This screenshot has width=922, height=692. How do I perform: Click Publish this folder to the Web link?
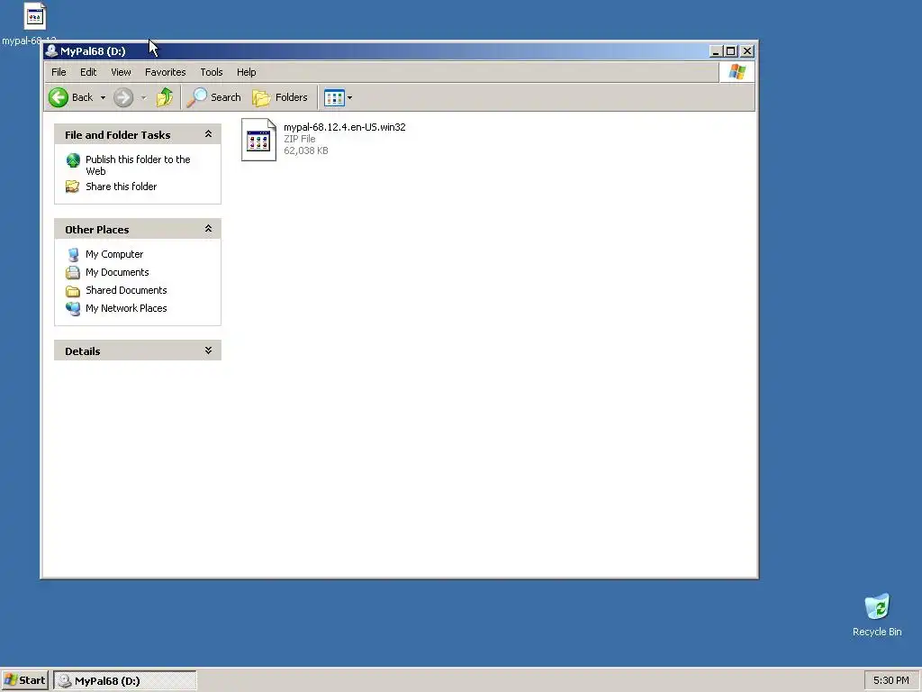point(138,166)
